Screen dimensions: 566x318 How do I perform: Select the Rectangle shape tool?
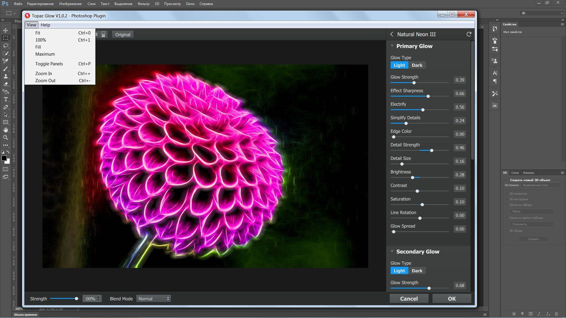[6, 122]
